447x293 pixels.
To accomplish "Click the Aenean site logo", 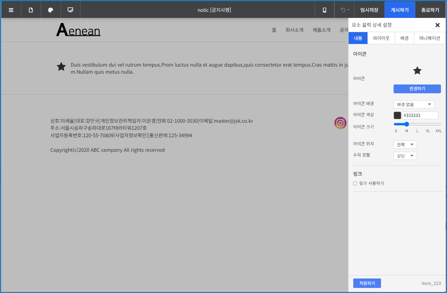I will click(78, 30).
